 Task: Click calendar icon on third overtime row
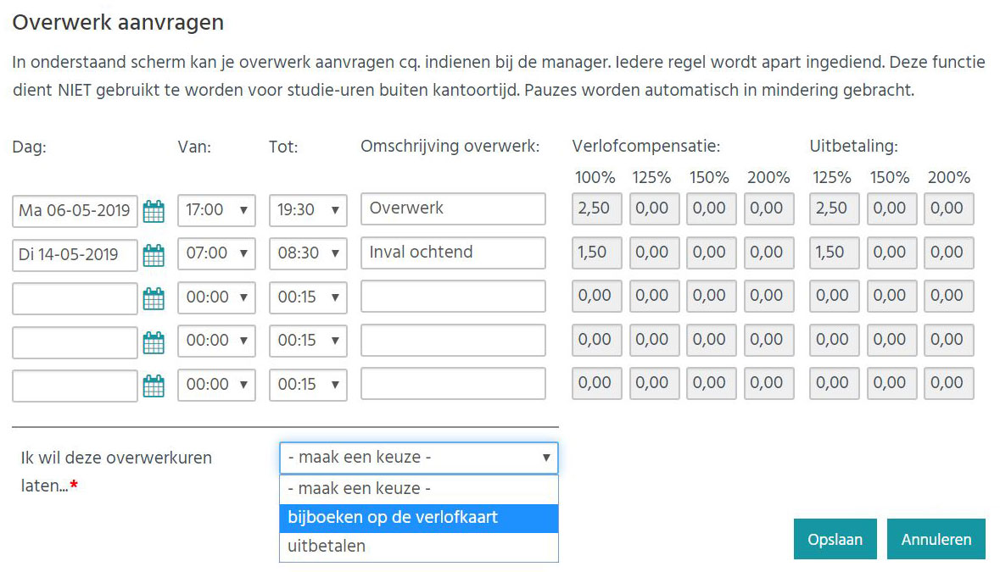[x=154, y=298]
